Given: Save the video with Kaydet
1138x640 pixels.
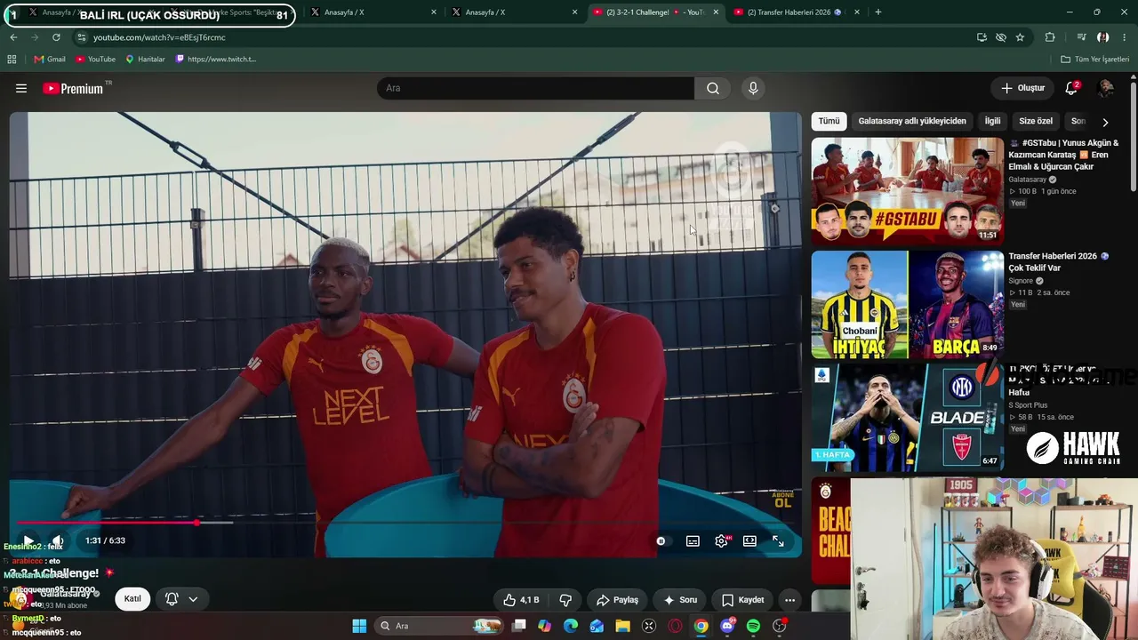Looking at the screenshot, I should [742, 600].
